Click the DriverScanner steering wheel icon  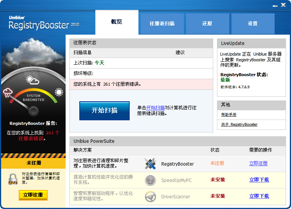click(x=150, y=196)
